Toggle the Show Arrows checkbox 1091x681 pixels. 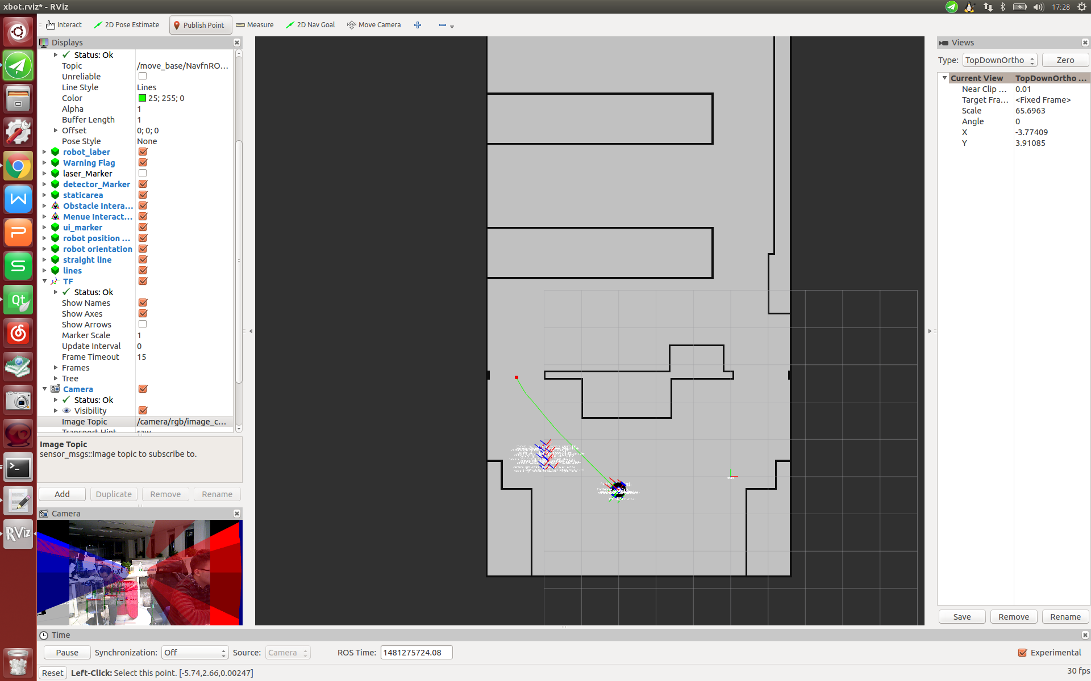(143, 325)
